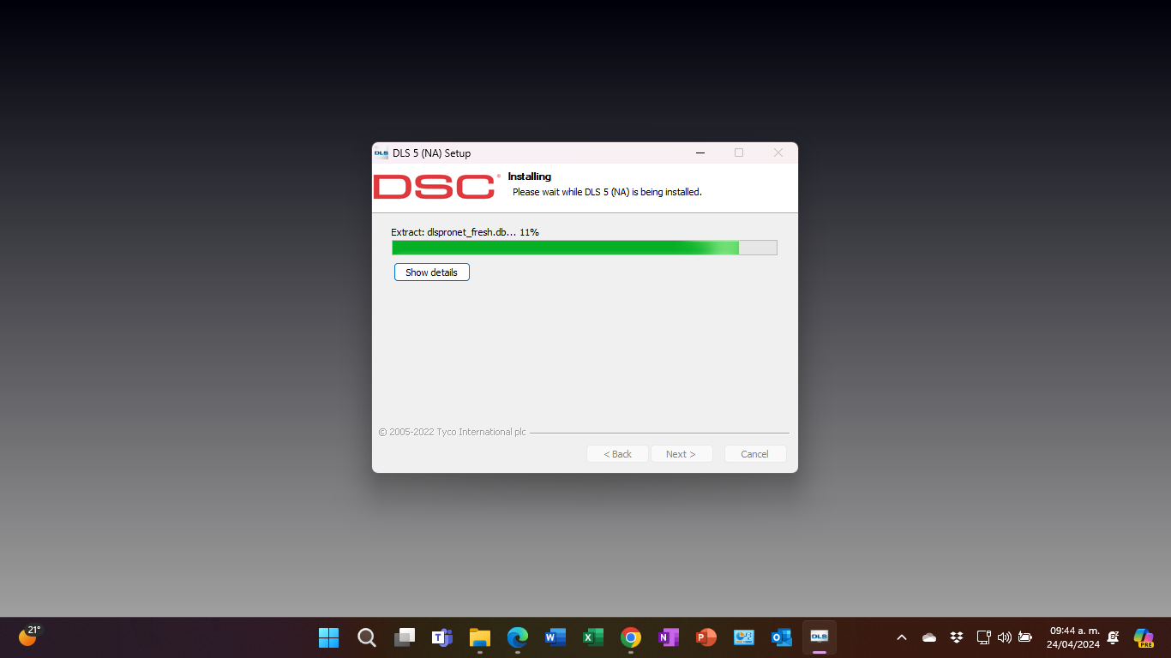Launch Copilot from the taskbar corner

pos(1144,637)
